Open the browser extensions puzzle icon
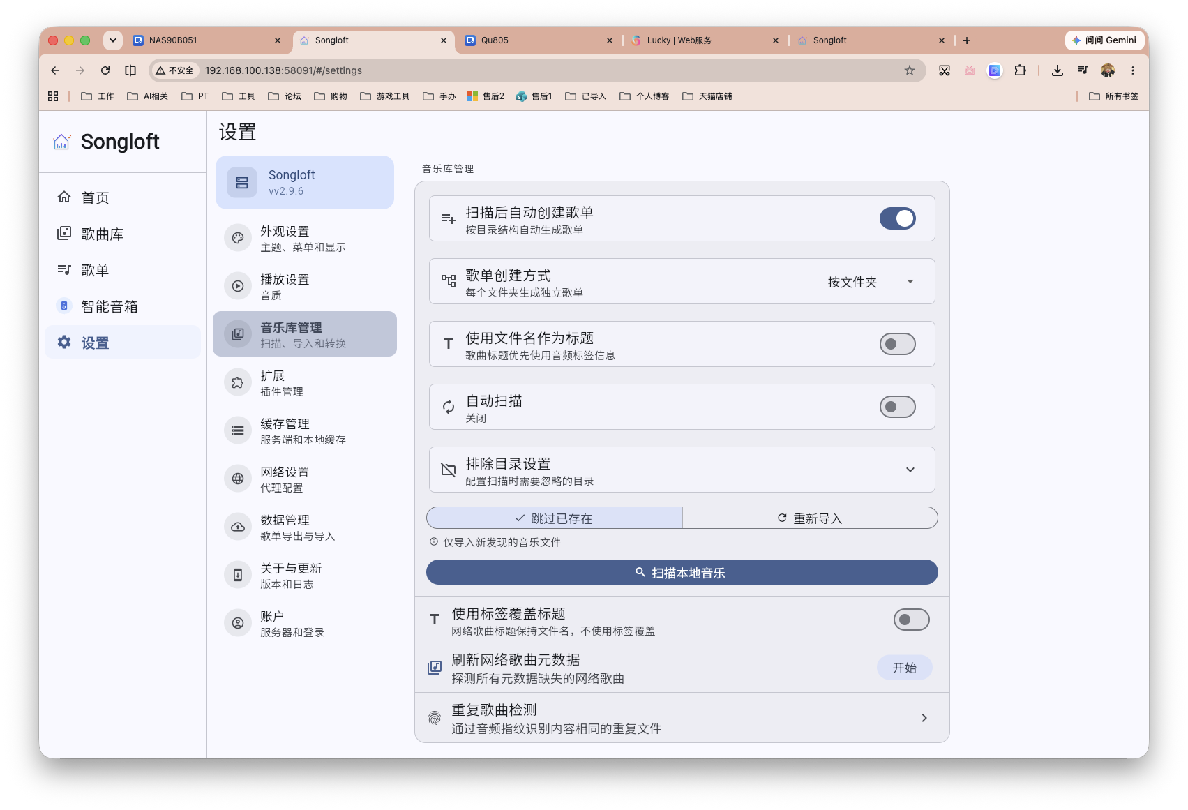 pyautogui.click(x=1020, y=70)
